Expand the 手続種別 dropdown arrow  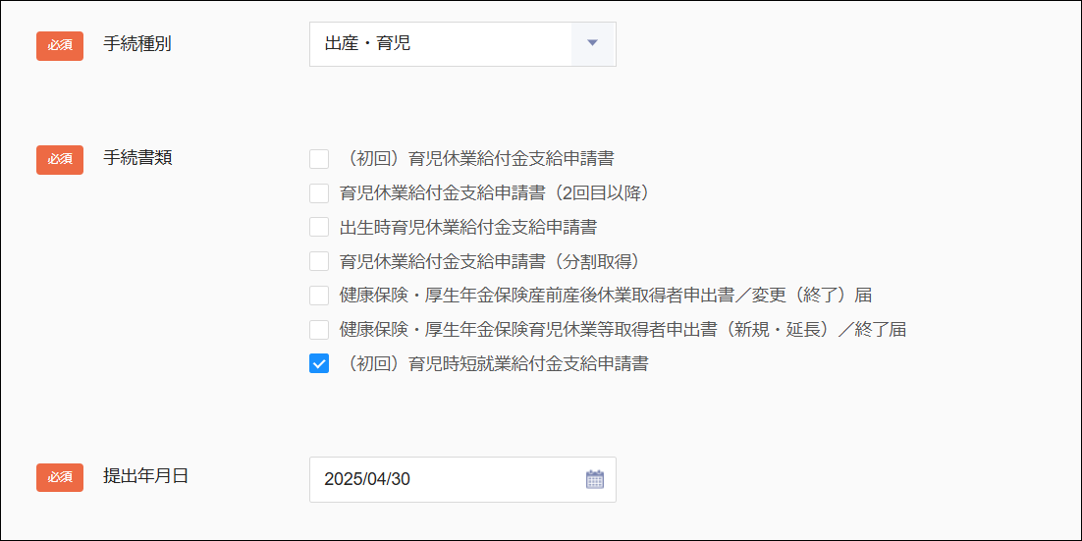[593, 43]
